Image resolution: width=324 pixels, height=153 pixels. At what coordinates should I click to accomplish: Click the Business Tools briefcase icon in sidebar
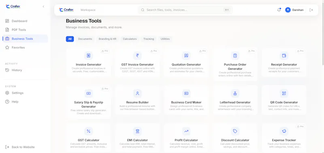7,38
